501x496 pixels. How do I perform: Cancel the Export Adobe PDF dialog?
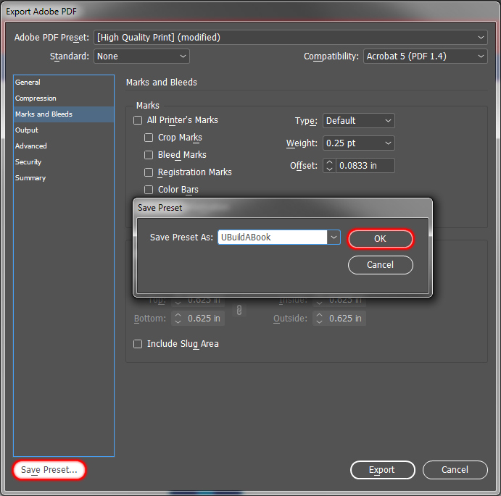(x=455, y=470)
